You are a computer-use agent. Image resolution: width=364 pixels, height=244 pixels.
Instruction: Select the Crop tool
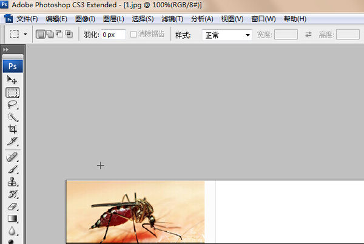[12, 129]
